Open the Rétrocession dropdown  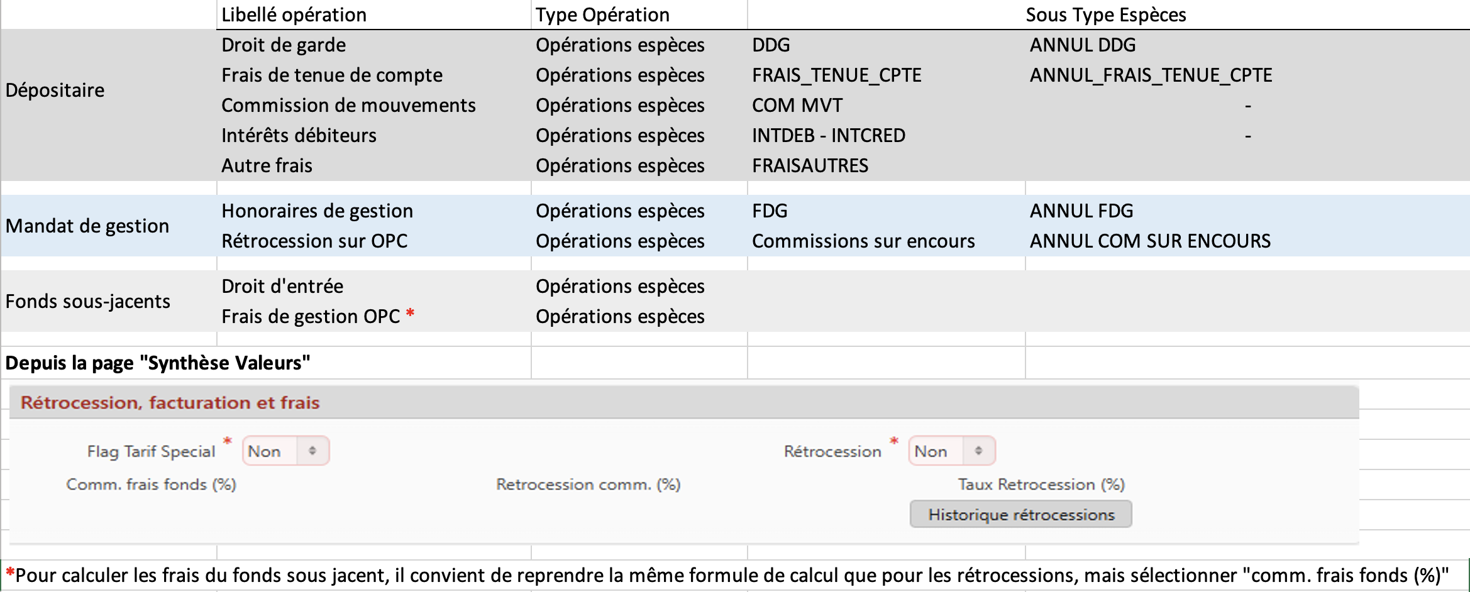coord(951,451)
